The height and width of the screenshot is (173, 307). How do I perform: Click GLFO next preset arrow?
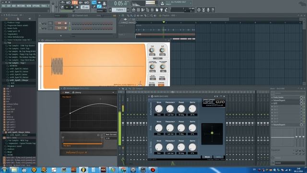tap(217, 96)
